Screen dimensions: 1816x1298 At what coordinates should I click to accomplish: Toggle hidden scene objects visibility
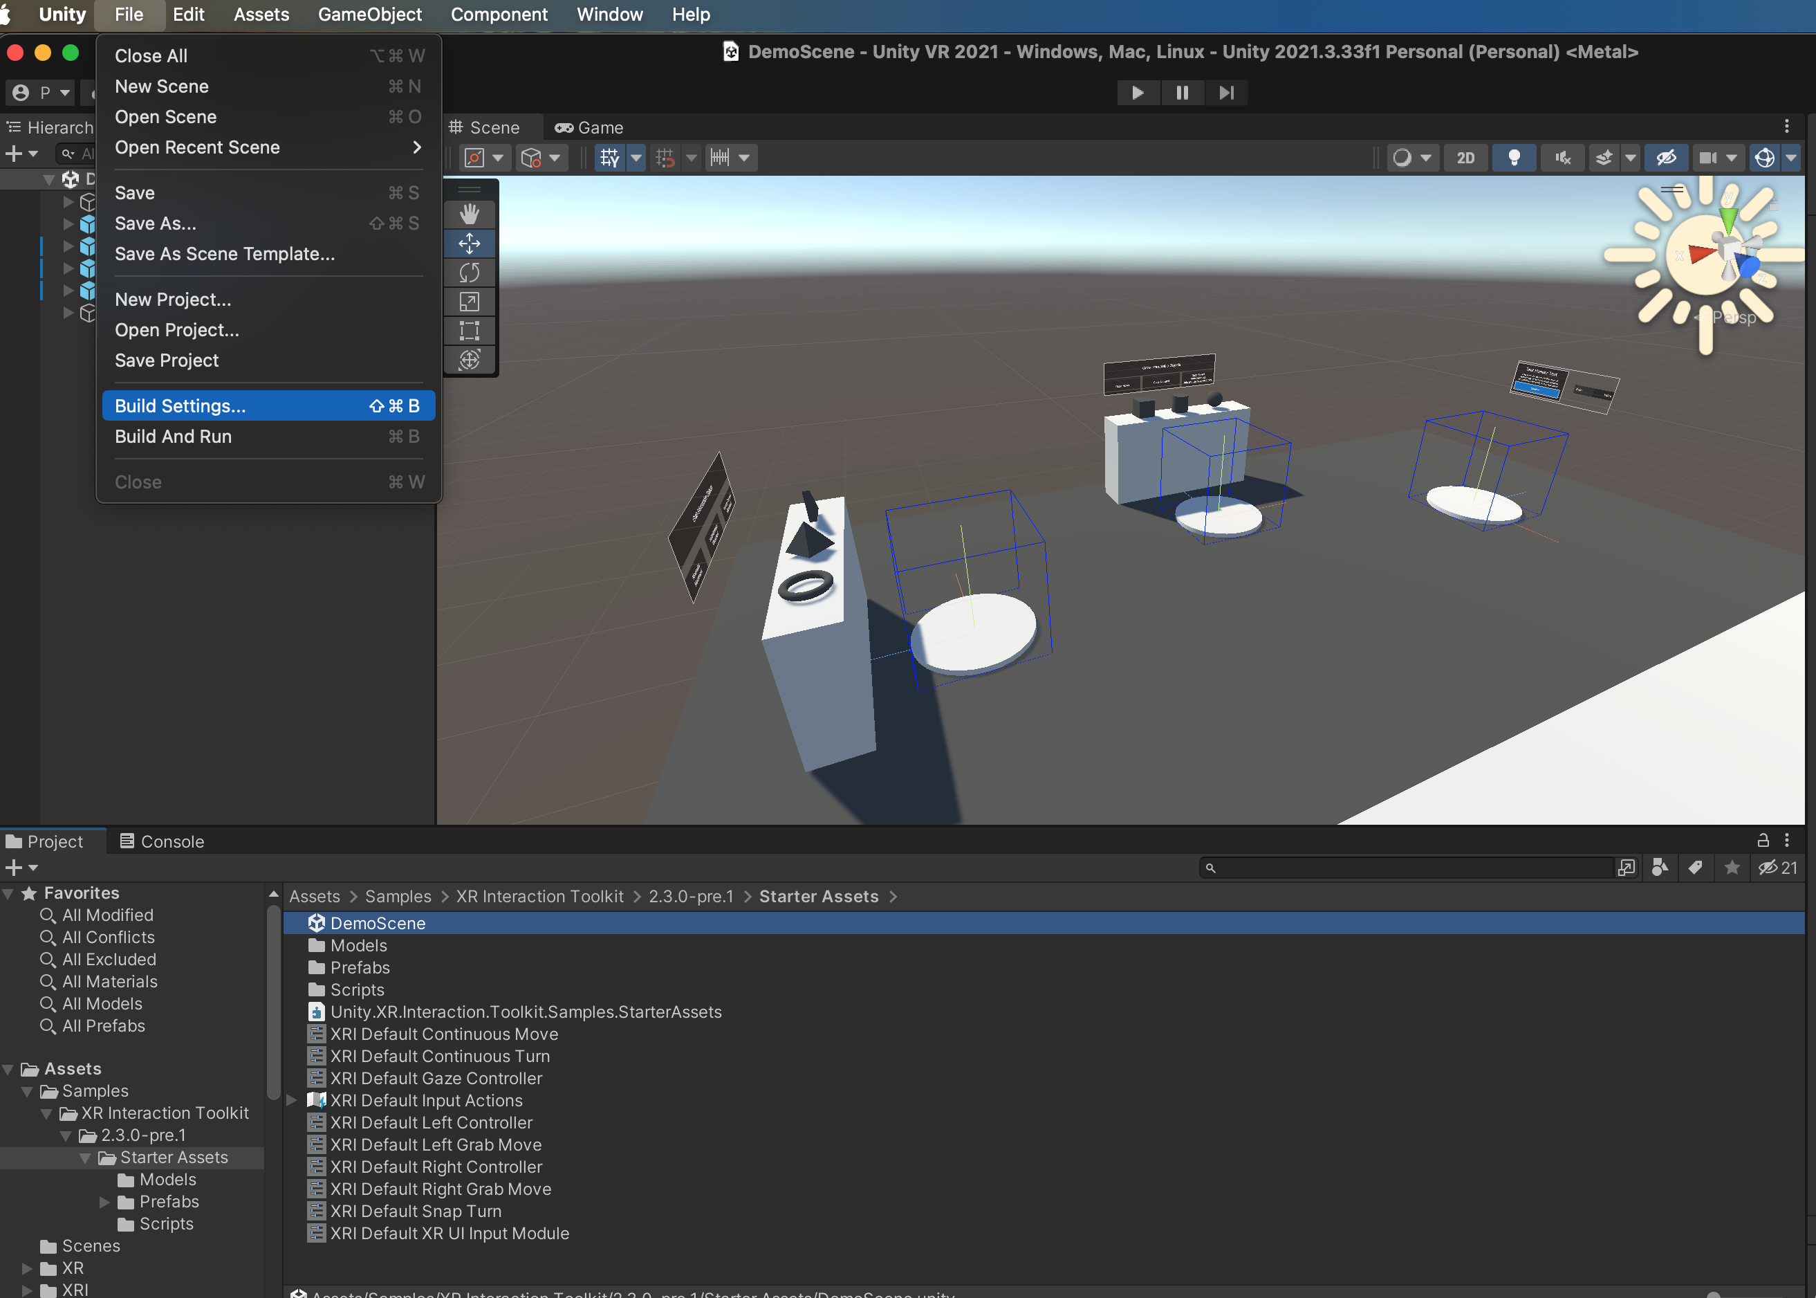pyautogui.click(x=1666, y=158)
